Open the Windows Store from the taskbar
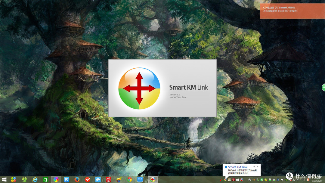This screenshot has width=325, height=183. point(45,179)
